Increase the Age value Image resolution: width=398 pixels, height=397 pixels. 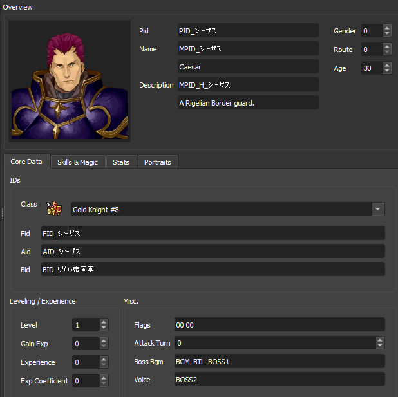[387, 65]
